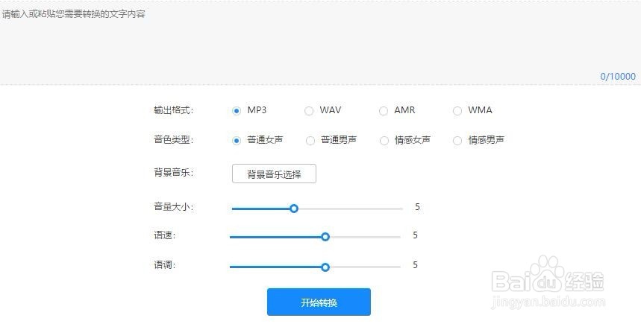Click the 语调 slider handle
641x324 pixels.
pos(325,267)
